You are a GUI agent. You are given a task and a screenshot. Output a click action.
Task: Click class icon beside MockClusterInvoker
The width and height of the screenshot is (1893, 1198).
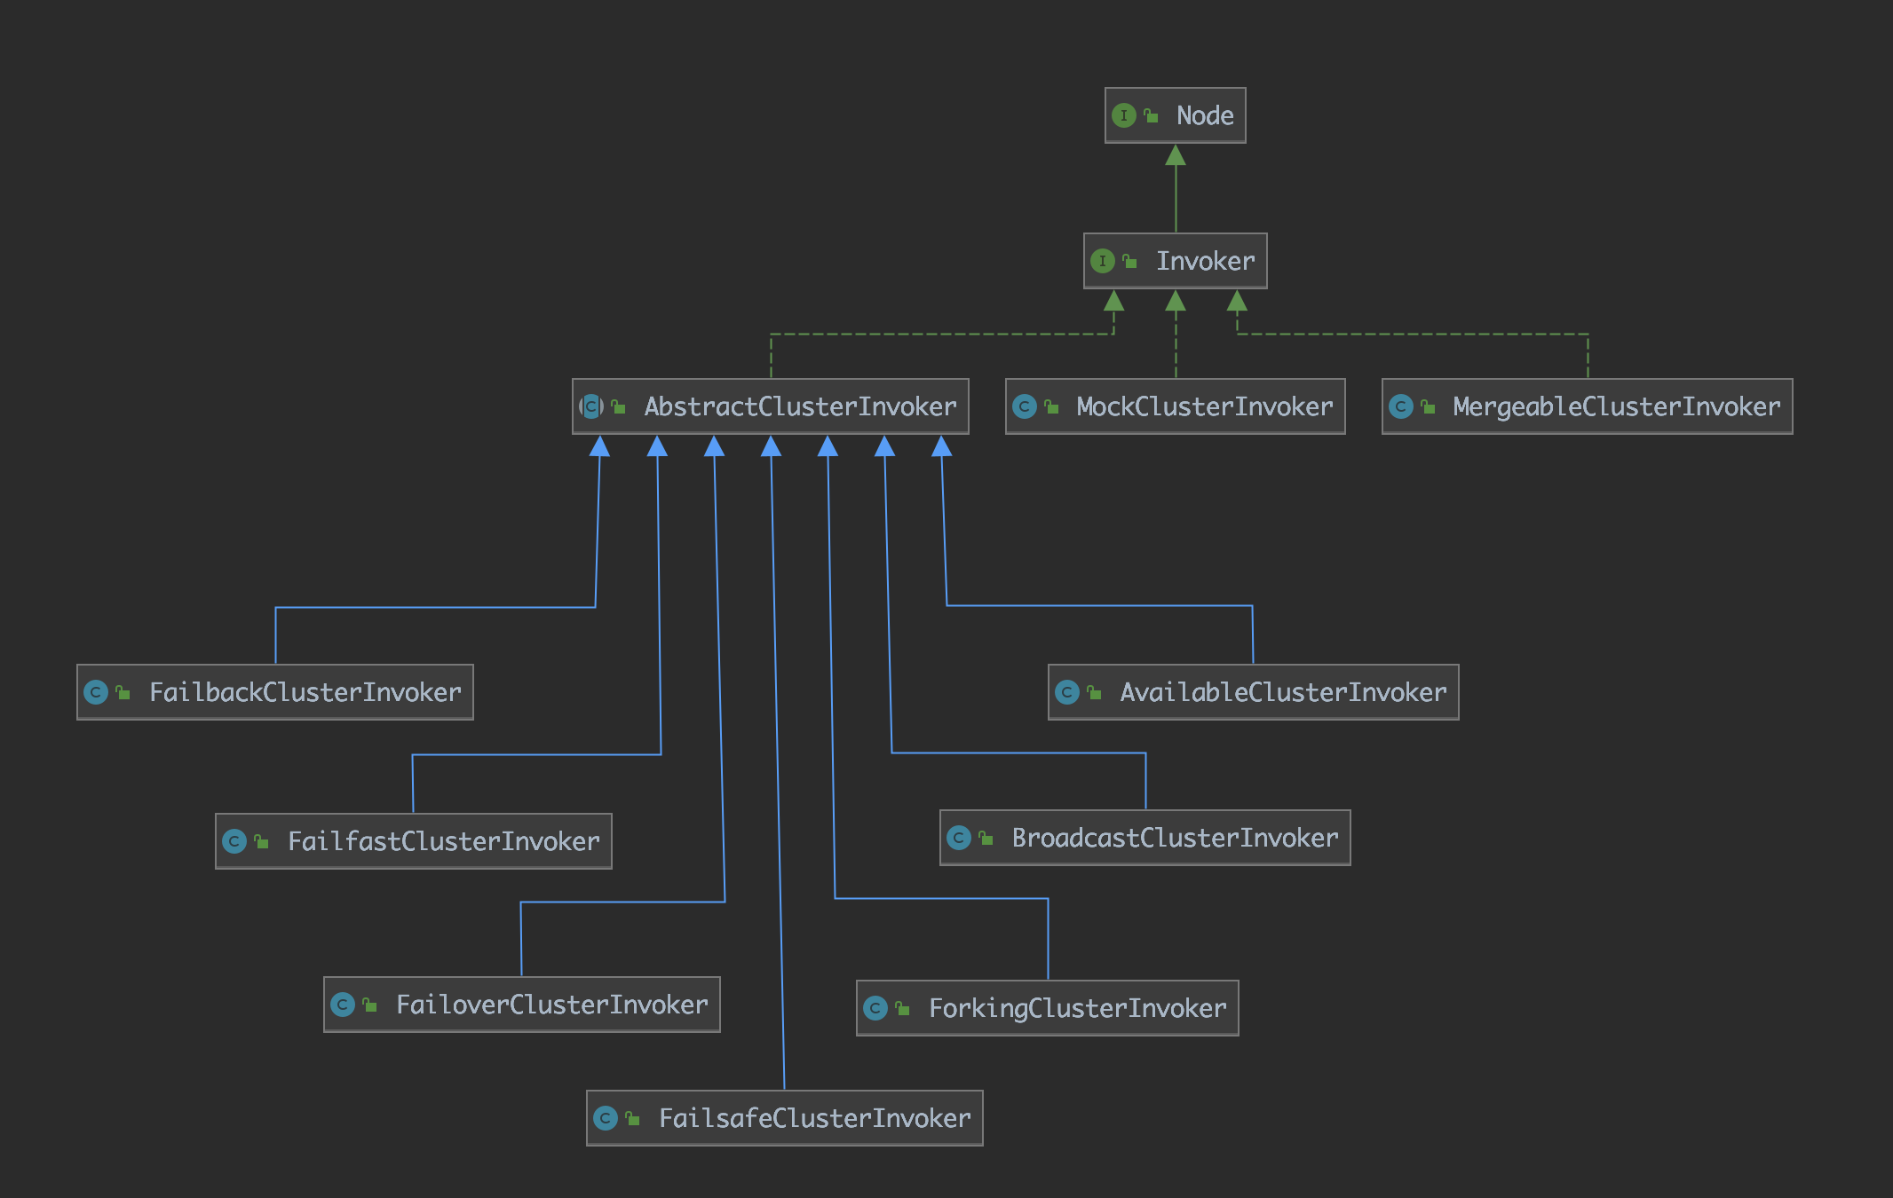tap(1024, 406)
